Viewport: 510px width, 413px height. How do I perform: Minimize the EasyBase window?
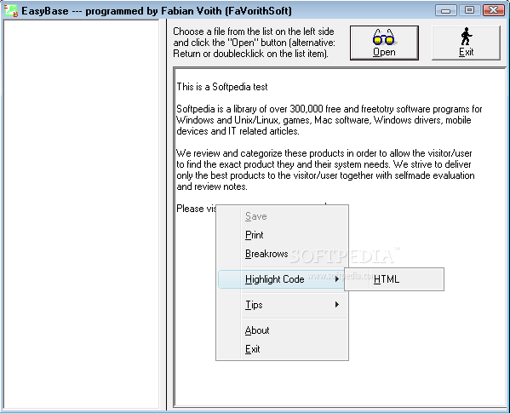(445, 10)
